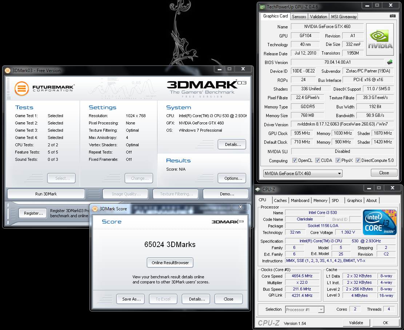Open the About tab in CPU-Z
Screen dimensions: 404x330
pos(371,200)
